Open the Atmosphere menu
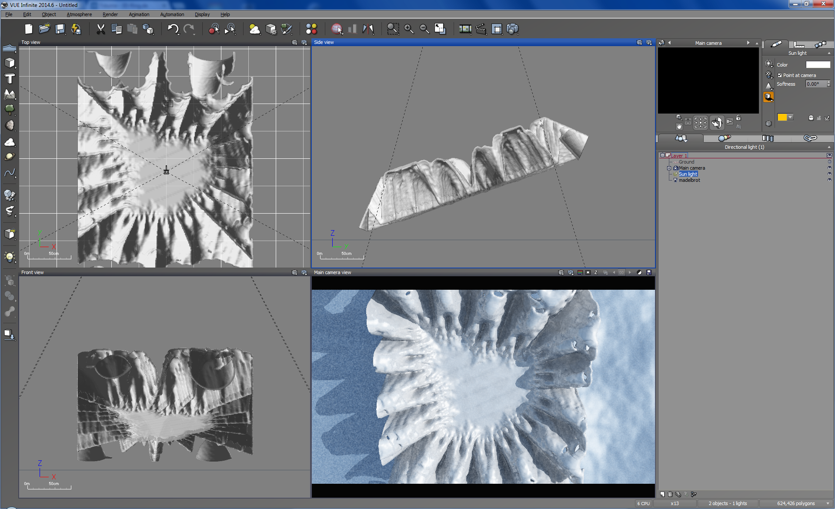835x509 pixels. pyautogui.click(x=79, y=14)
